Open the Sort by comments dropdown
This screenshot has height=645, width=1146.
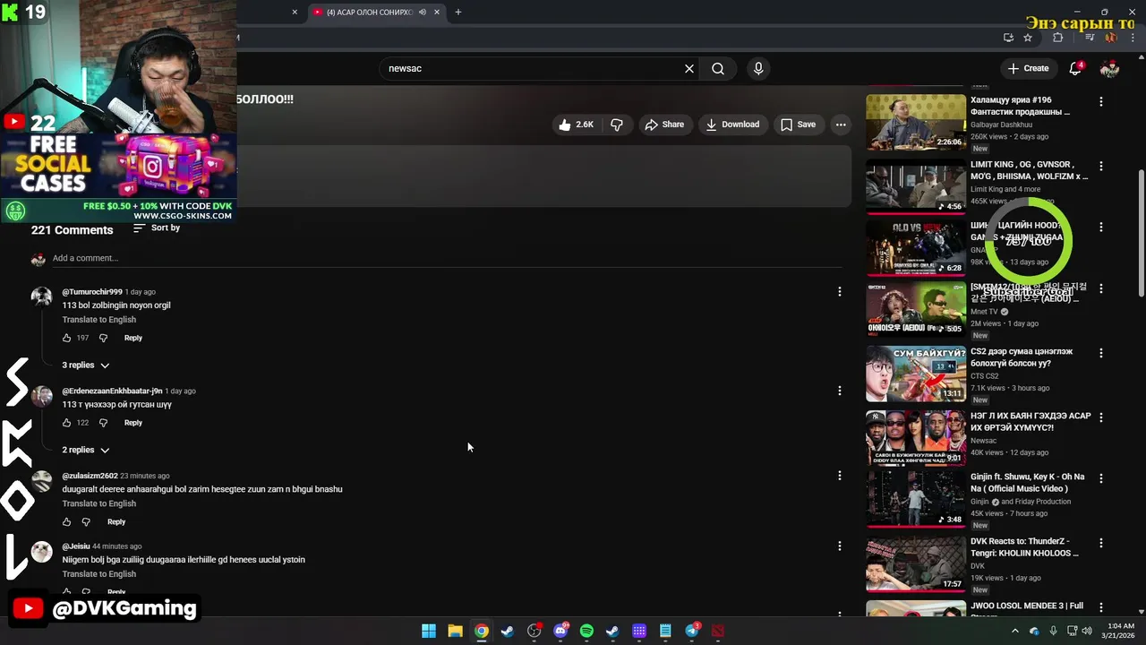(x=157, y=228)
